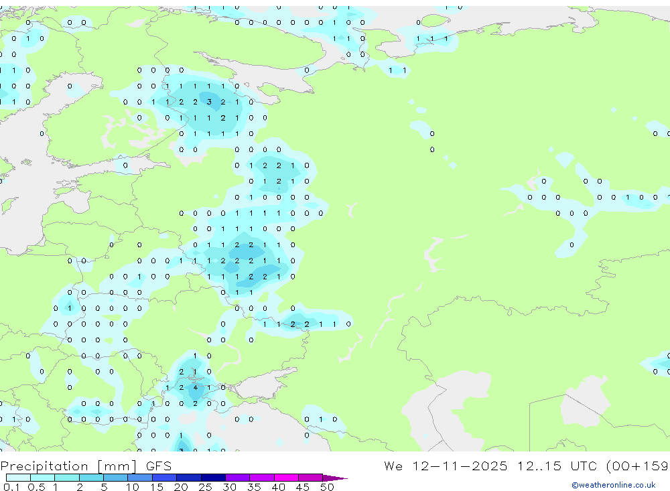
Task: Click the 'UTC' label
Action: point(584,466)
